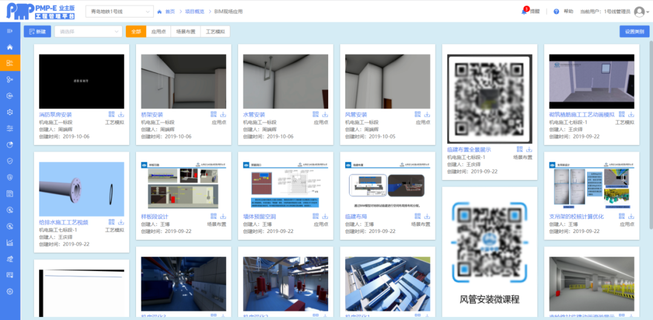Show QR code for 样板段设计 card
This screenshot has height=320, width=653.
coord(213,216)
